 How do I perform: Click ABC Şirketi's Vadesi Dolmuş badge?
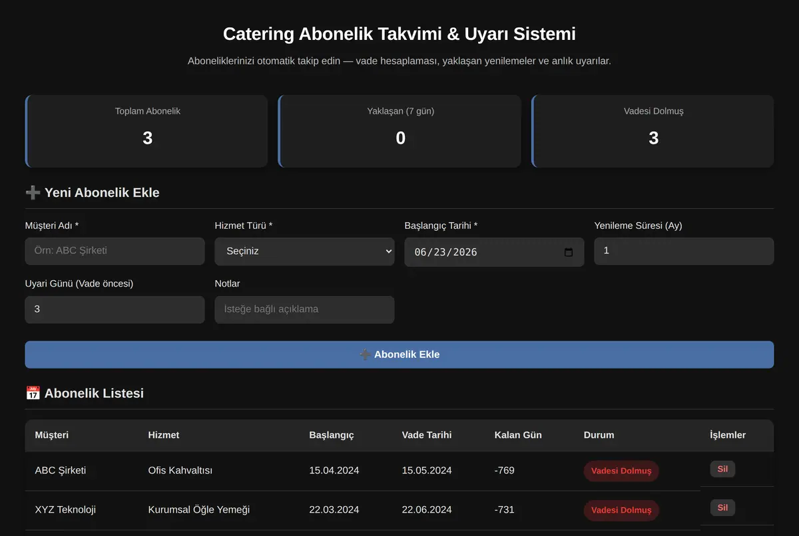click(621, 471)
